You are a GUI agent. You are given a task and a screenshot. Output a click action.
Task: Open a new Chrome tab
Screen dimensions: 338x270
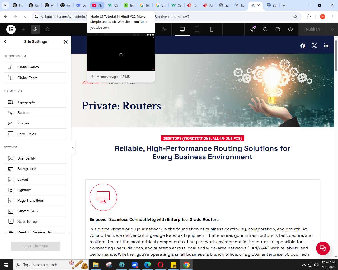284,5
